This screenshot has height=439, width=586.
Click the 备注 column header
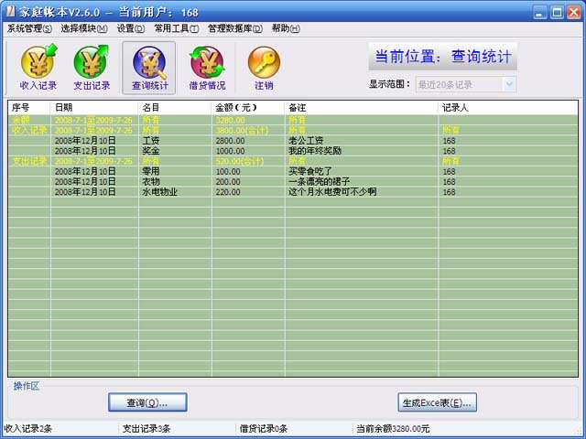[x=361, y=108]
